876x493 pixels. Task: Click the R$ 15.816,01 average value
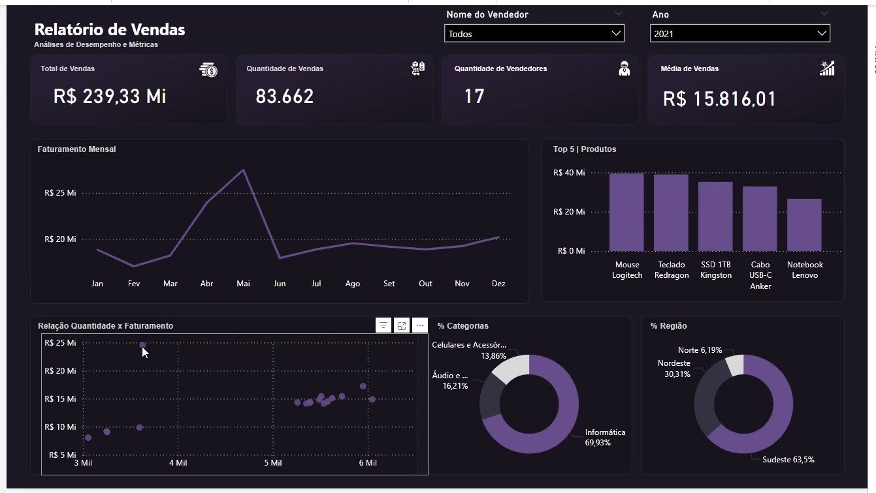coord(720,99)
